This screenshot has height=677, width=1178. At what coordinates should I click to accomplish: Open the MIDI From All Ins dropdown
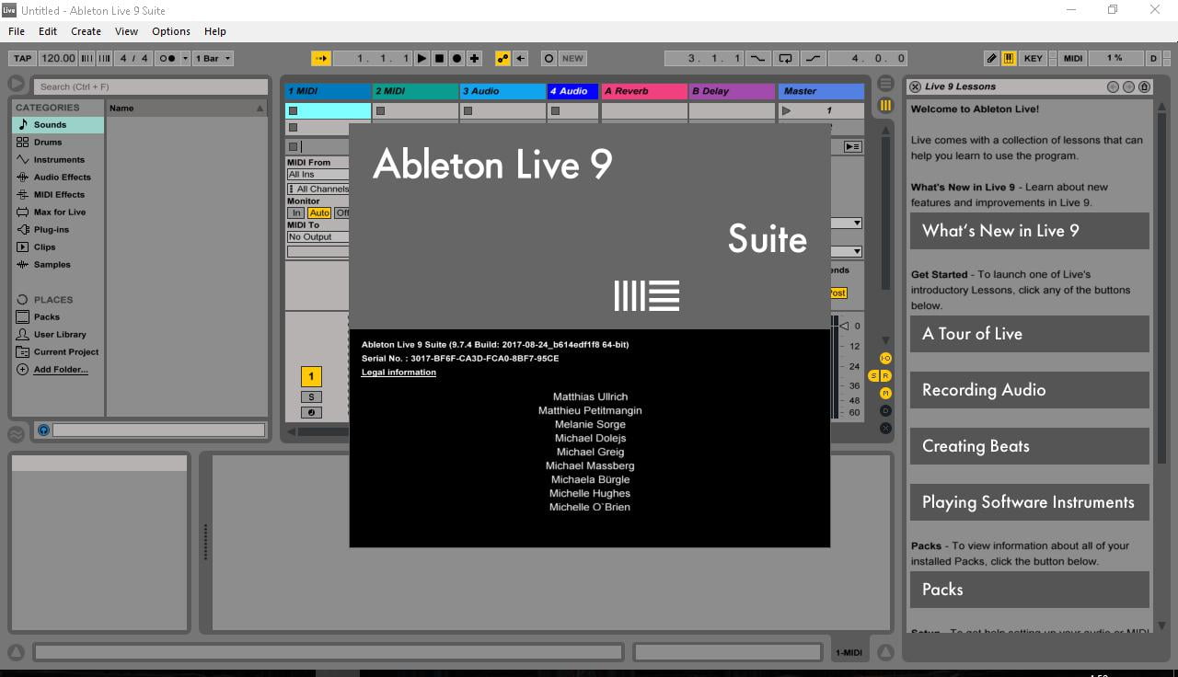pyautogui.click(x=317, y=174)
